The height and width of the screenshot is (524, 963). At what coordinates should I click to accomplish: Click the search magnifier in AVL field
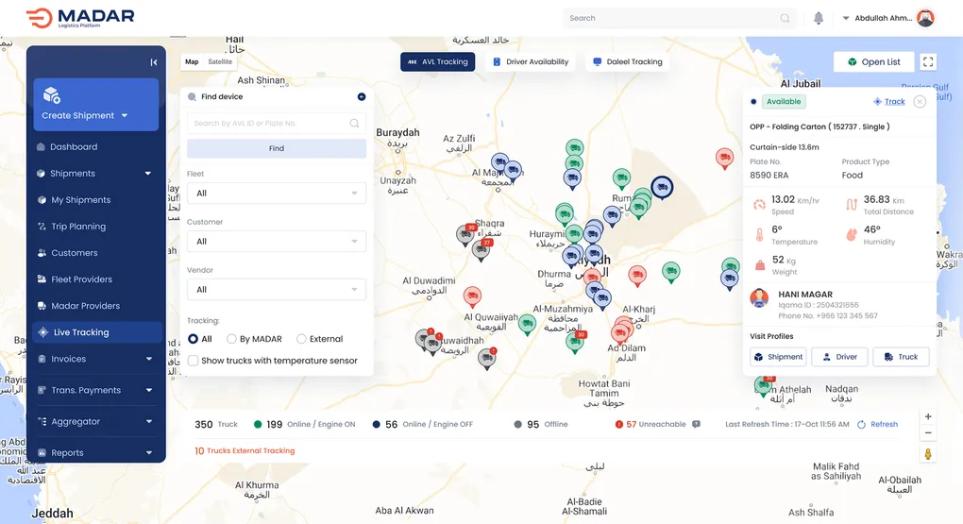354,123
